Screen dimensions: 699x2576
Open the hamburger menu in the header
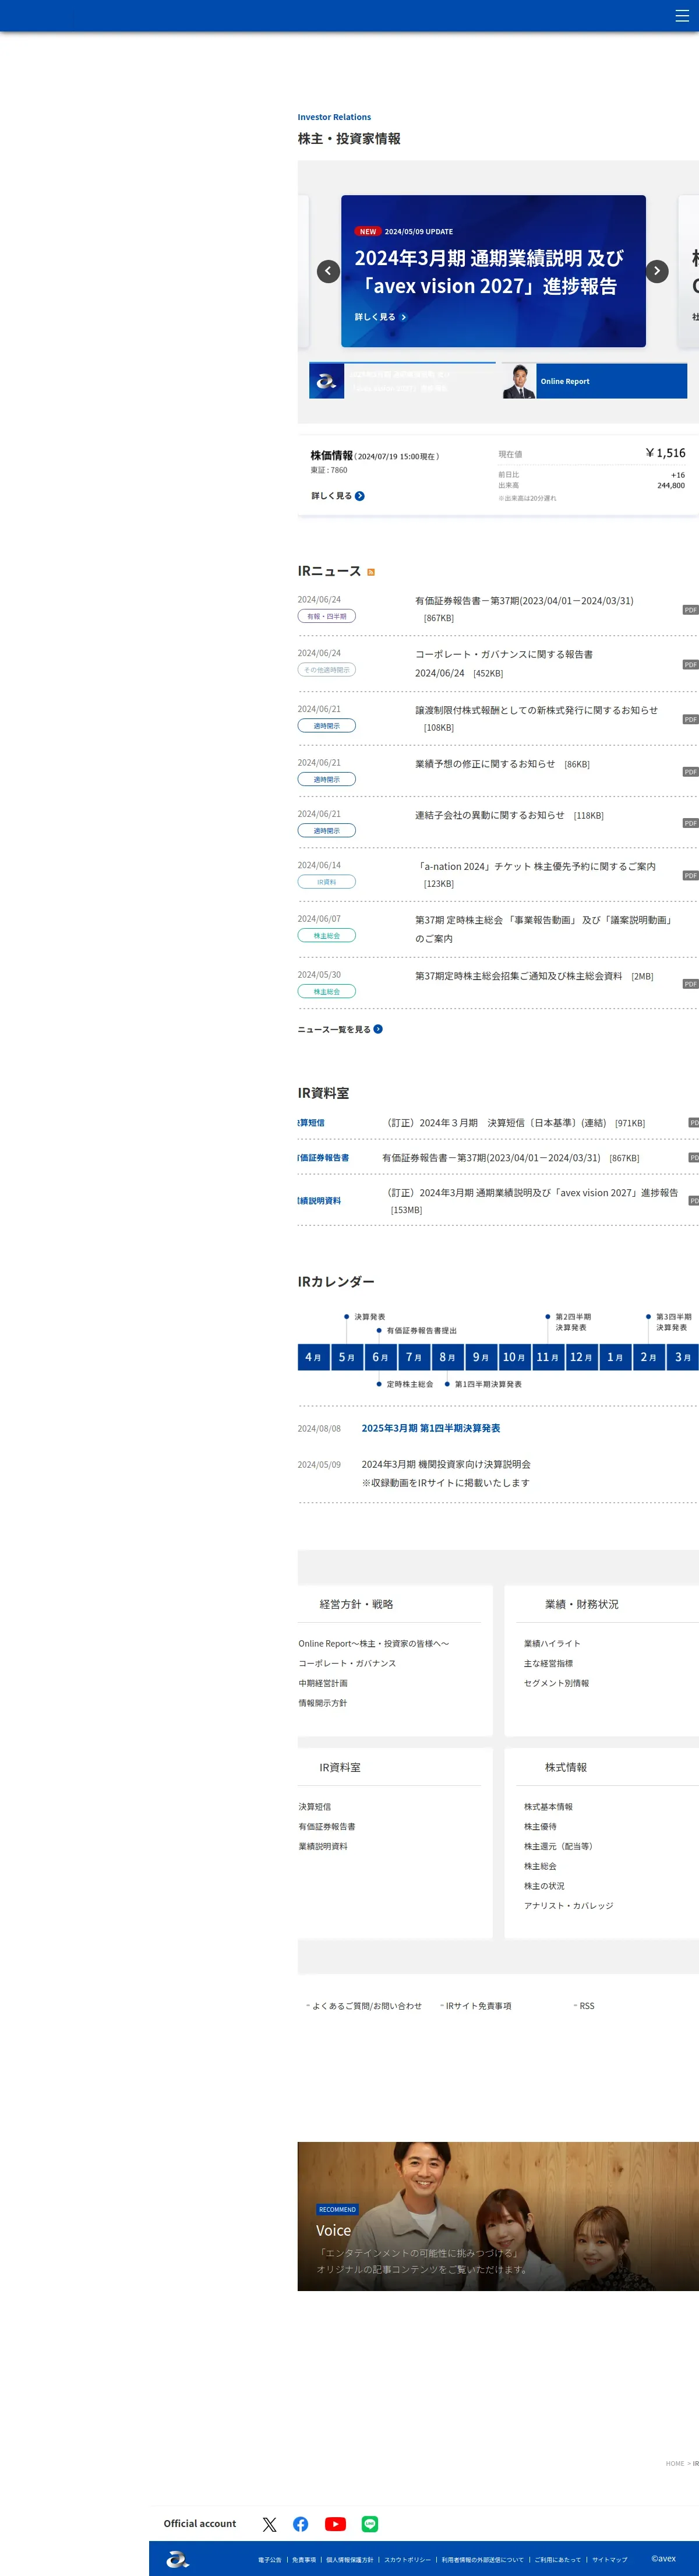681,16
